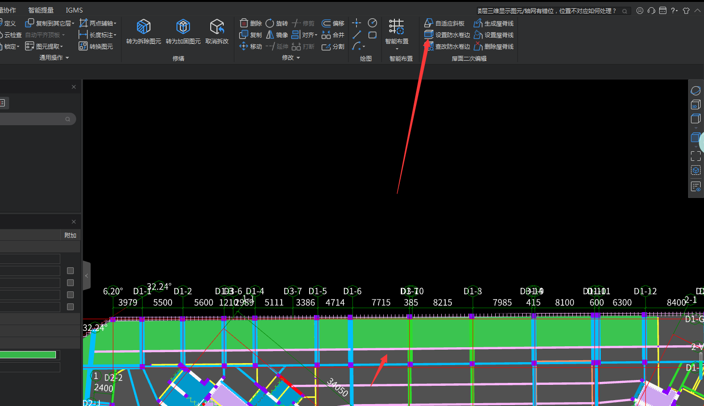Collapse the left panel with the arrow handle
Viewport: 704px width, 406px height.
tap(87, 275)
